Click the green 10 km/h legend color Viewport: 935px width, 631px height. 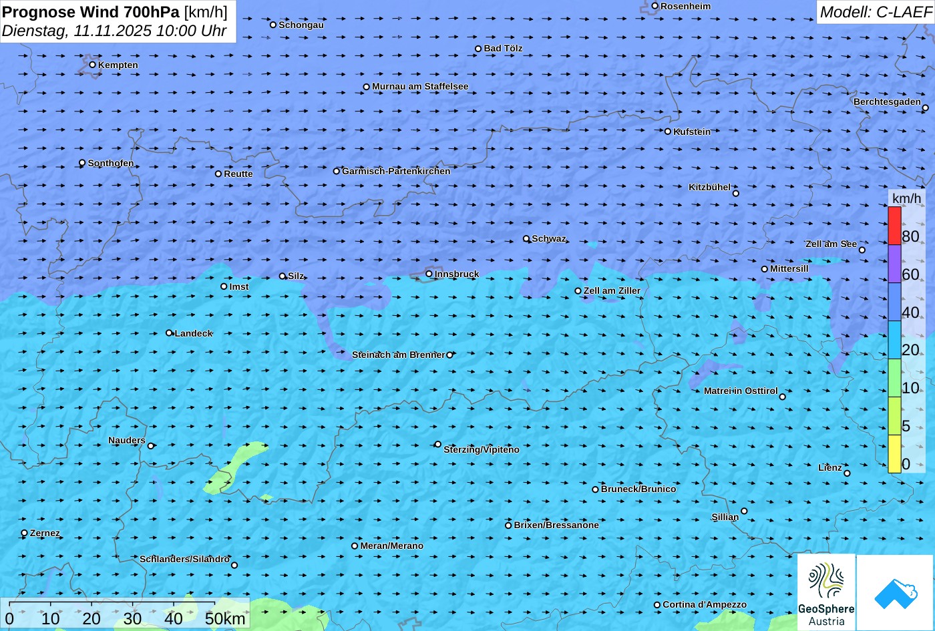point(894,378)
